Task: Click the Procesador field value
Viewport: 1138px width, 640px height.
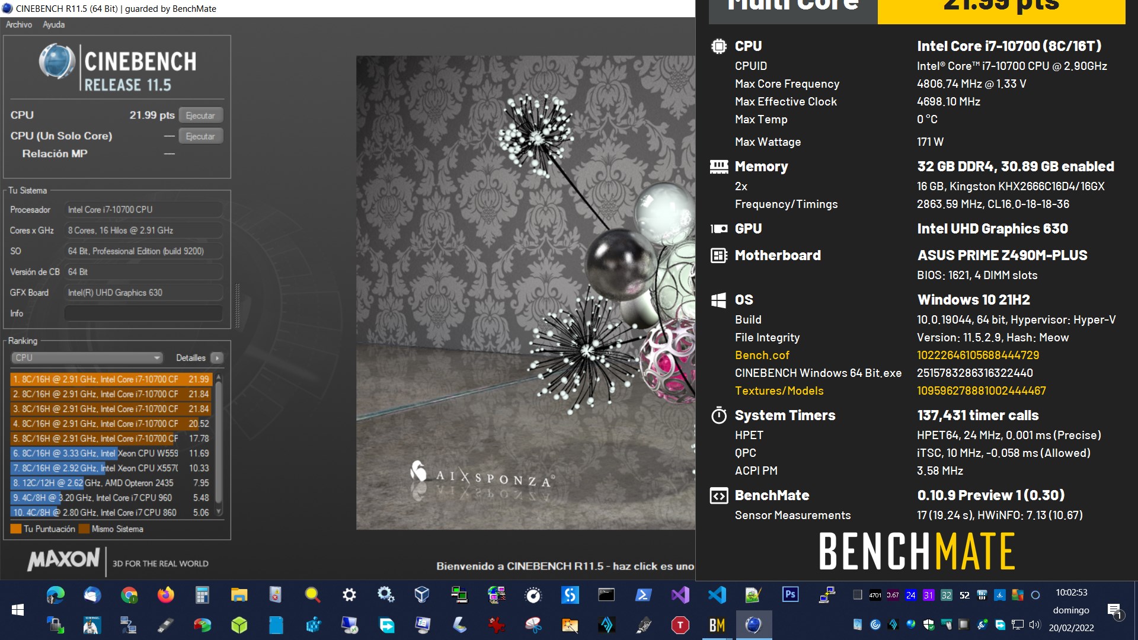Action: pos(143,210)
